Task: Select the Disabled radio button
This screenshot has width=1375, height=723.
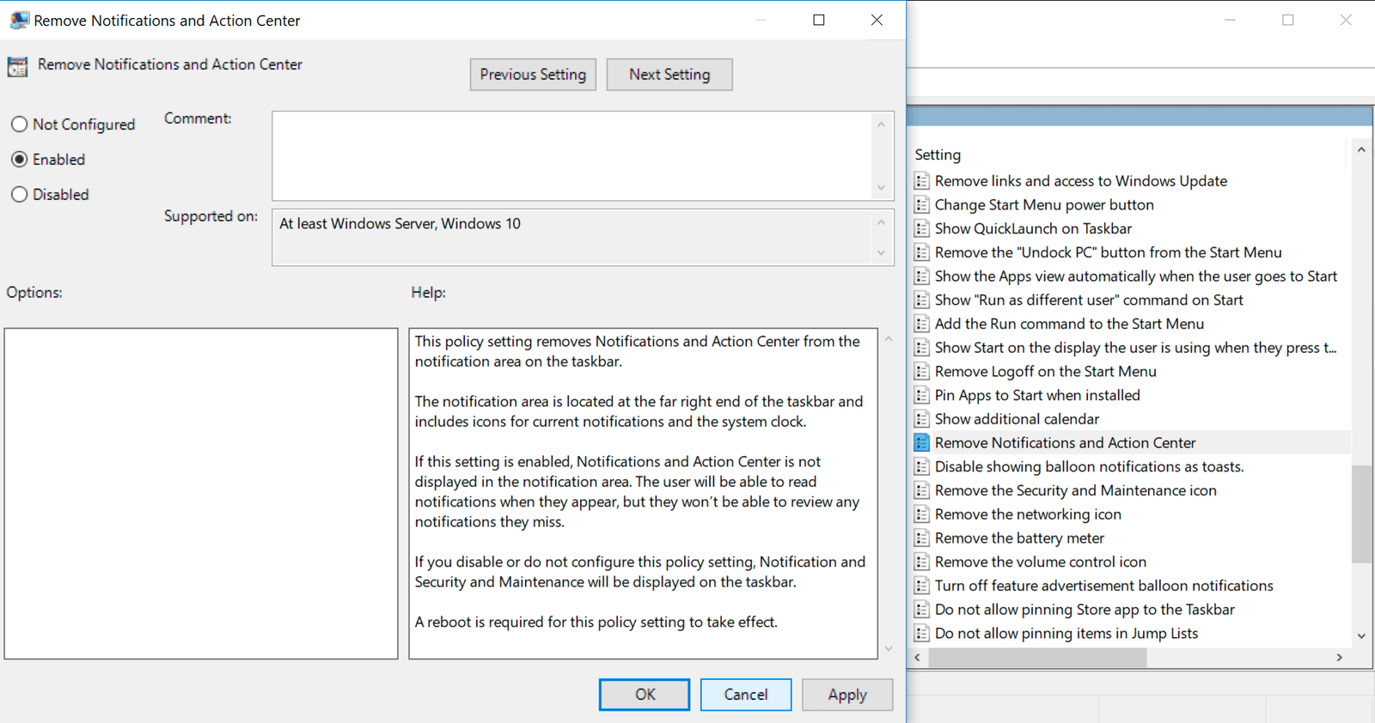Action: pos(19,195)
